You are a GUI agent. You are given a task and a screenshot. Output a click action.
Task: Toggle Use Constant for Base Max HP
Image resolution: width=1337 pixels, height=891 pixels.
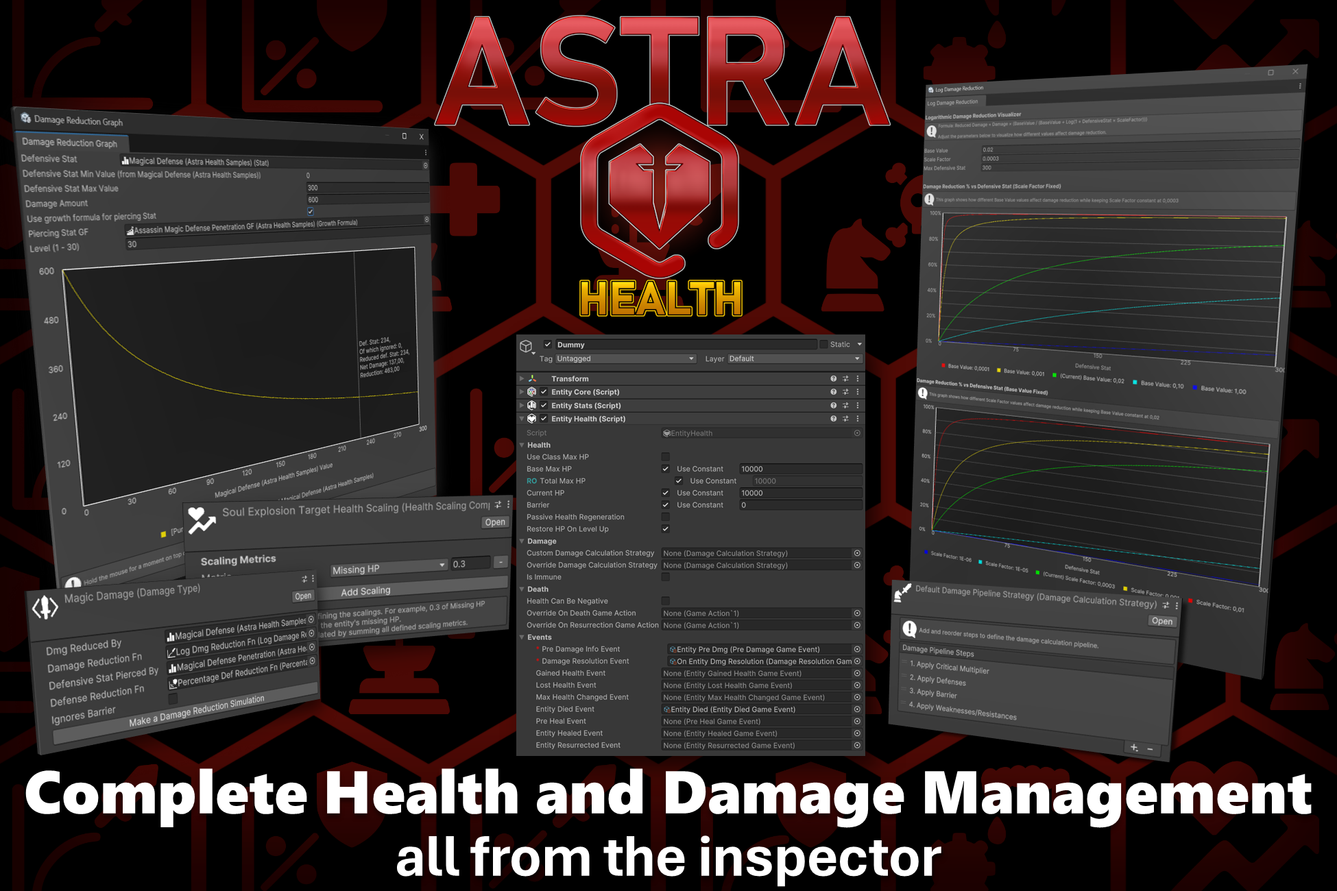tap(665, 469)
